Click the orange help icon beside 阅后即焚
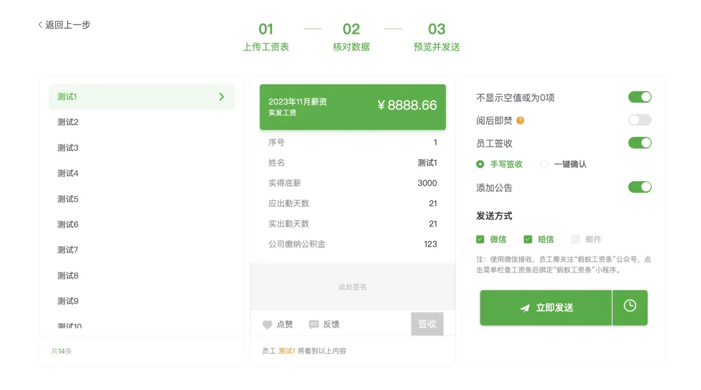701x390 pixels. tap(520, 121)
